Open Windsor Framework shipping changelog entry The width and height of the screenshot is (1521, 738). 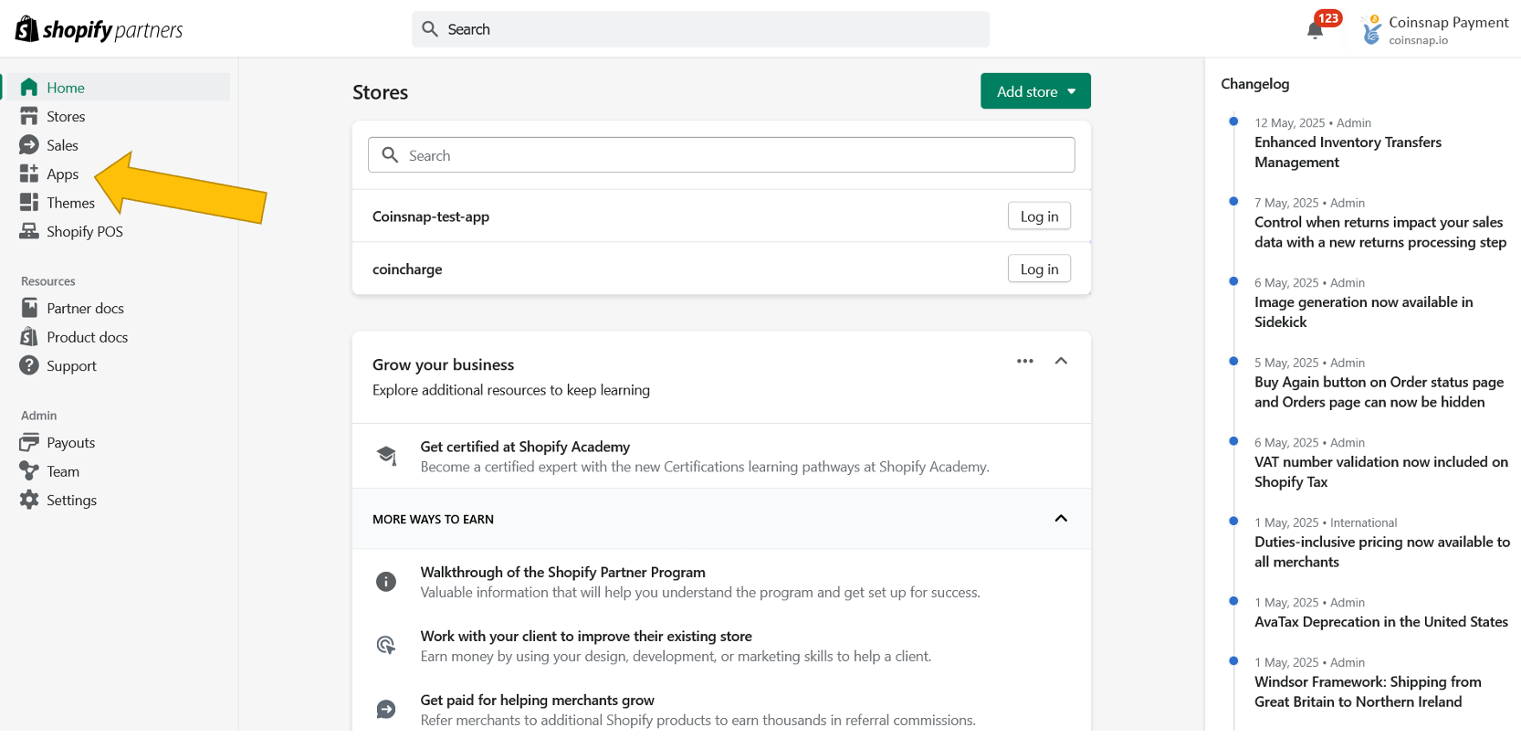tap(1368, 691)
